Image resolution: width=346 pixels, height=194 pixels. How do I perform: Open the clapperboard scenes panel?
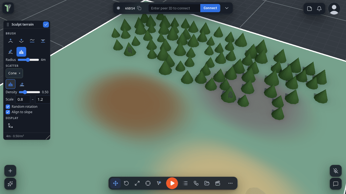[x=218, y=183]
